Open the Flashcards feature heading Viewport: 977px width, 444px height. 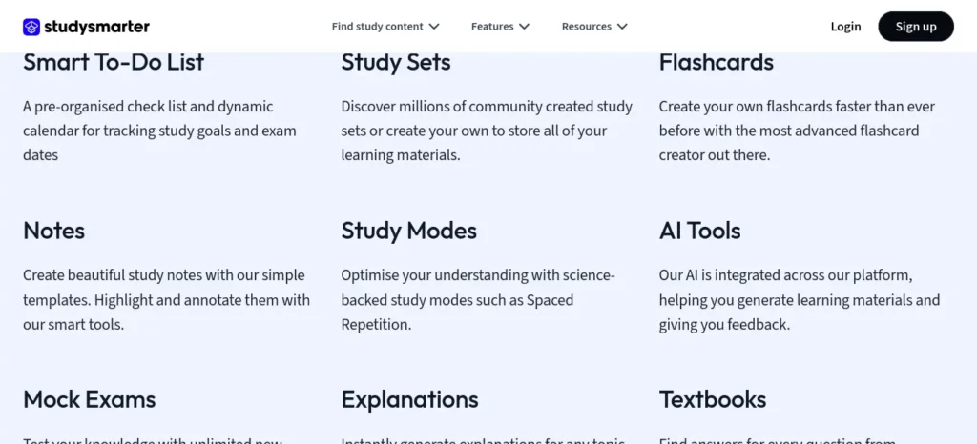[717, 62]
